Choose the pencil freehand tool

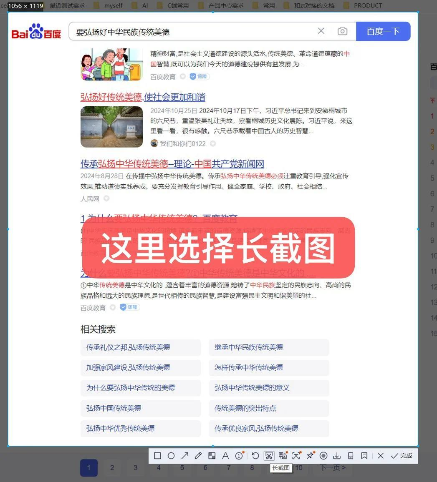coord(199,456)
